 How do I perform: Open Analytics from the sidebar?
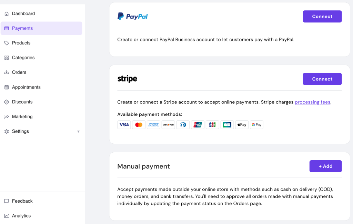[21, 216]
